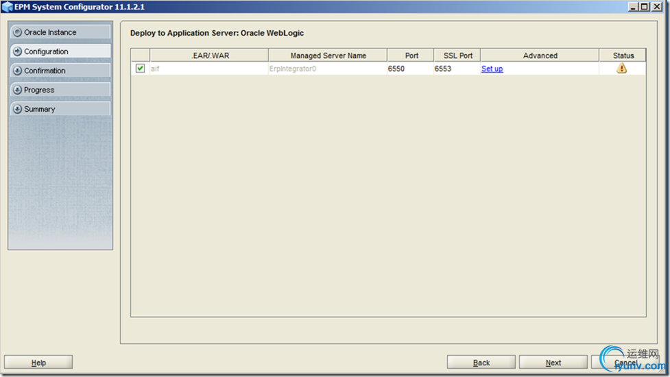Click the Help button

38,362
